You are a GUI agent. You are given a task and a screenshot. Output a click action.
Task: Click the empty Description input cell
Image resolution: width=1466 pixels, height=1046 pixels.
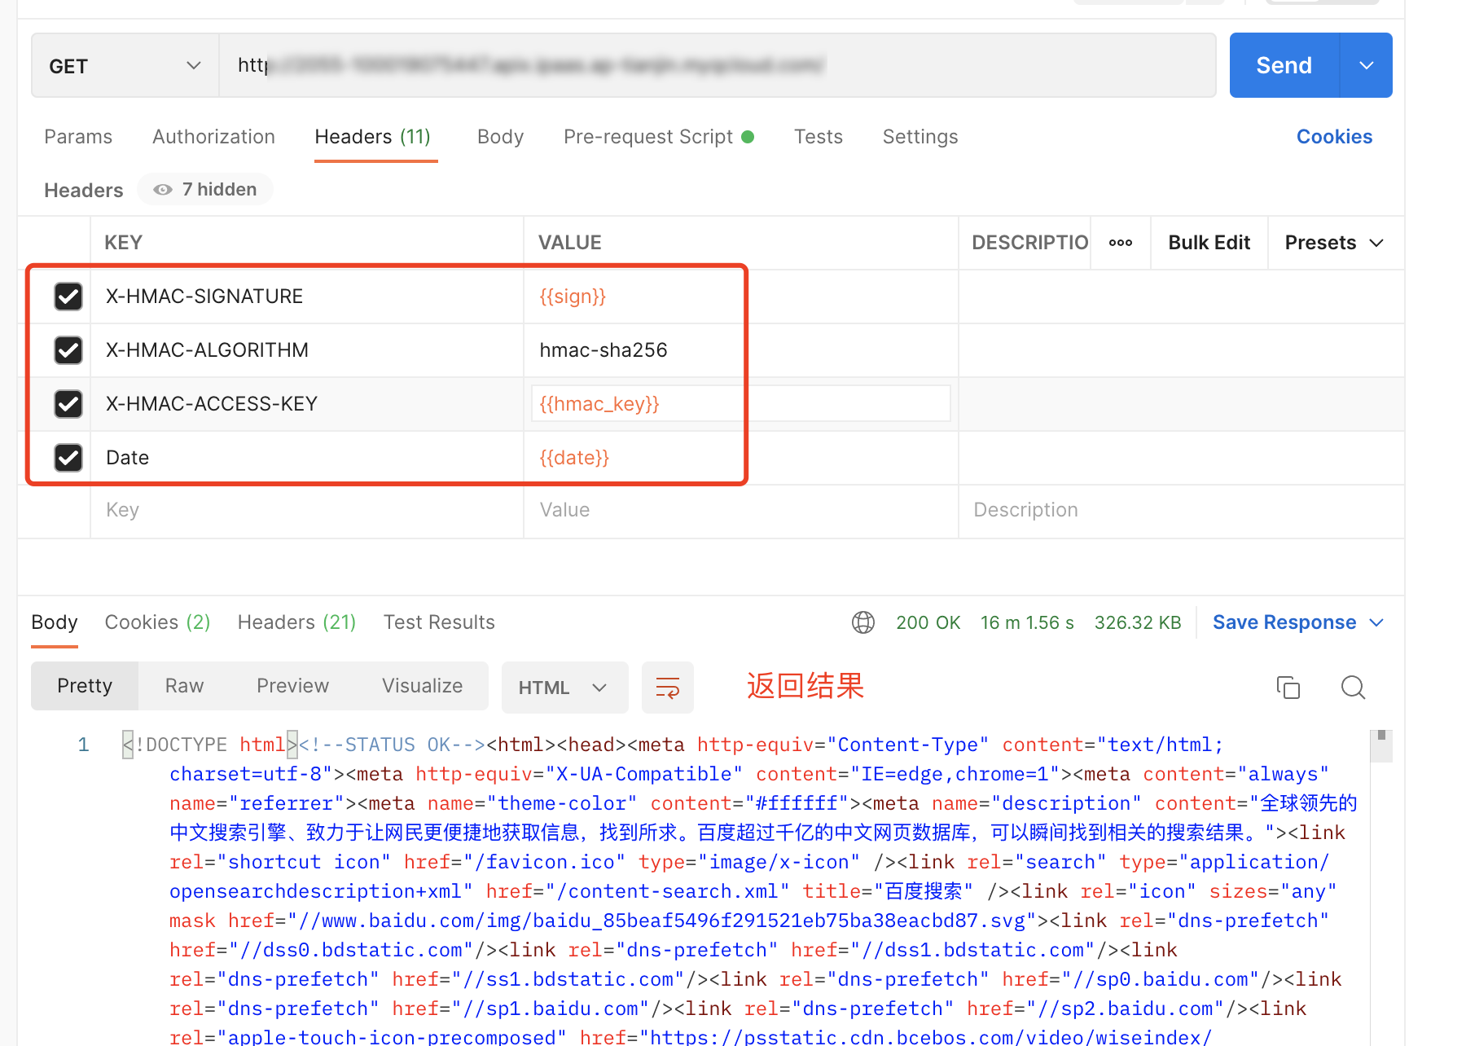(1181, 510)
